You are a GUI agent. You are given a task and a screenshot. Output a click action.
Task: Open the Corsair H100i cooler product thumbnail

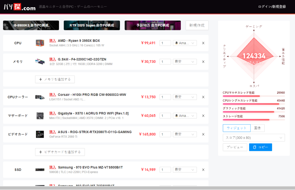pos(40,97)
